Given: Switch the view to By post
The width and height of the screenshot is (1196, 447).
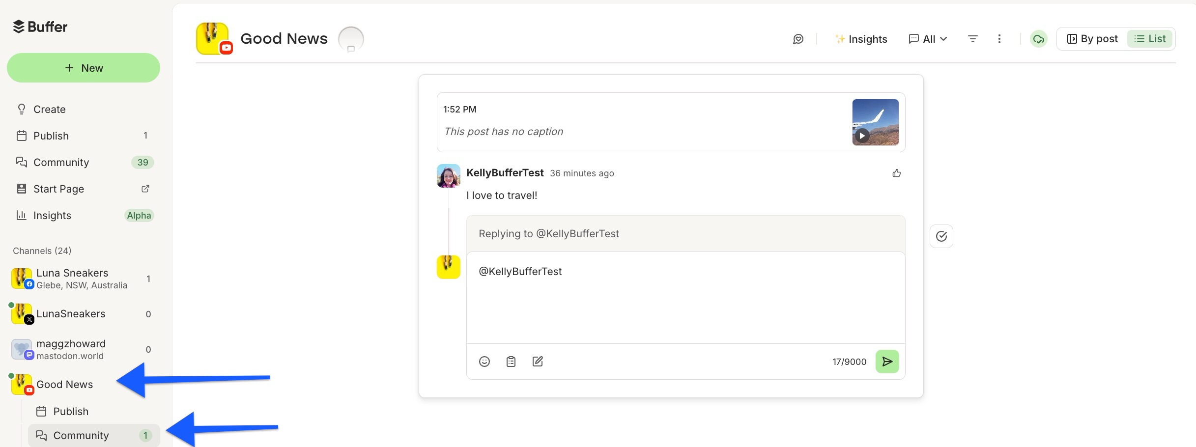Looking at the screenshot, I should coord(1092,38).
